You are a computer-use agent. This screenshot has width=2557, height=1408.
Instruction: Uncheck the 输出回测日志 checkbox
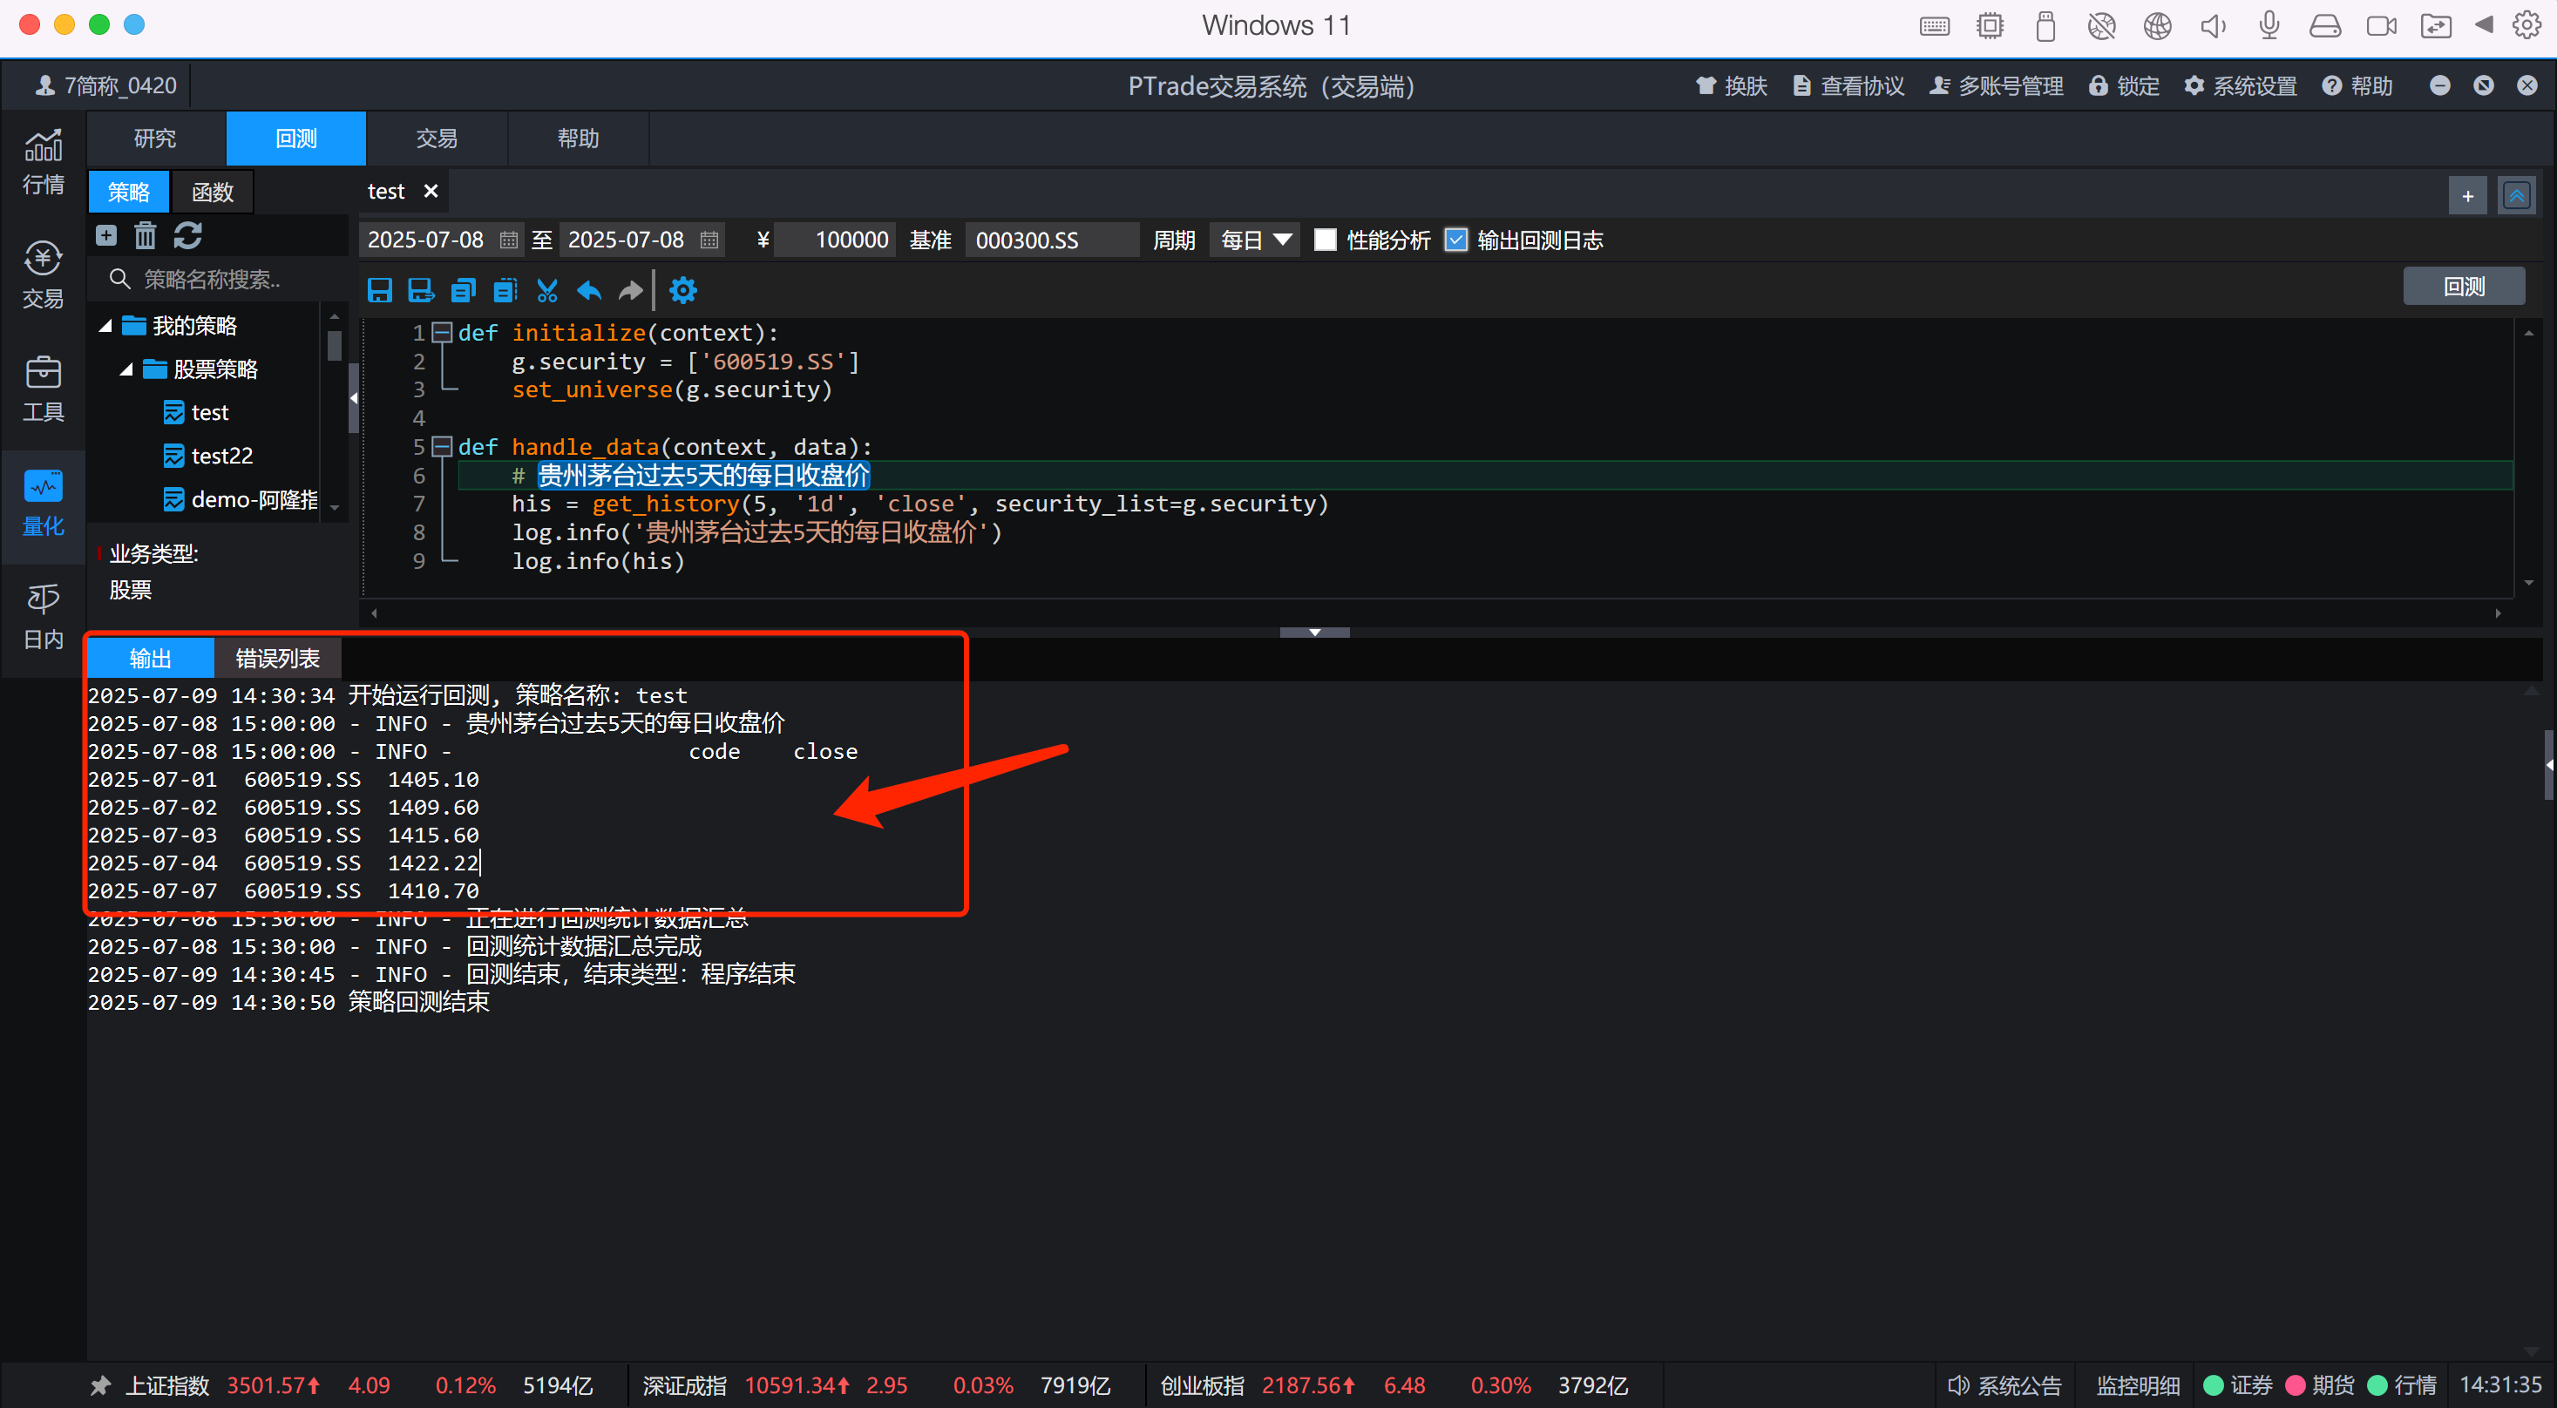click(1455, 240)
